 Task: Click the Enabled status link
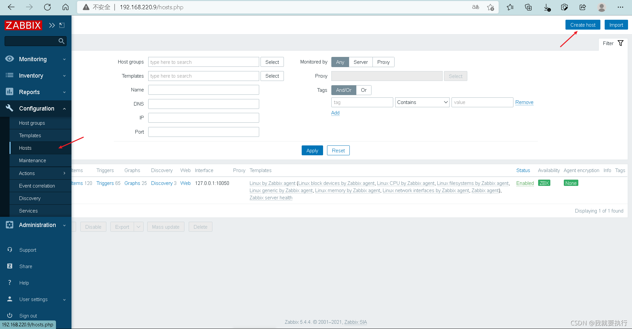525,183
